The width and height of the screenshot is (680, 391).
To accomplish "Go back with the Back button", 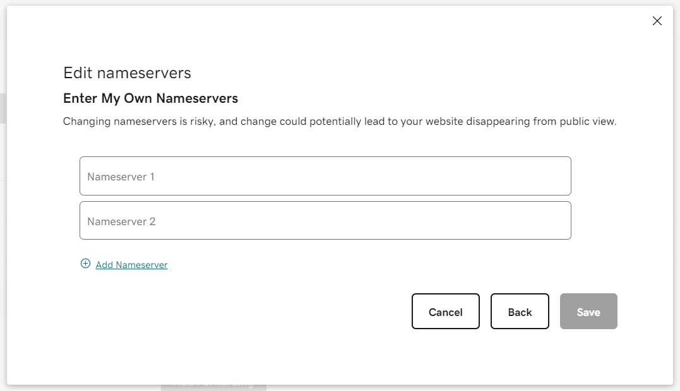I will 520,312.
